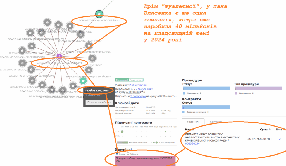
Task: Switch to the "Контракти" tab
Action: [216, 122]
